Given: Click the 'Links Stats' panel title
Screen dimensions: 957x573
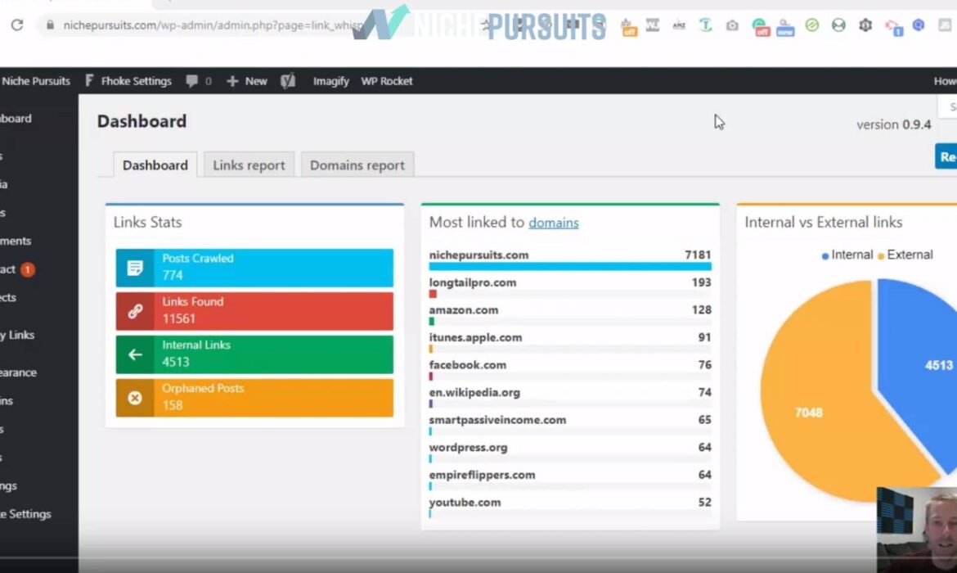Looking at the screenshot, I should tap(148, 222).
